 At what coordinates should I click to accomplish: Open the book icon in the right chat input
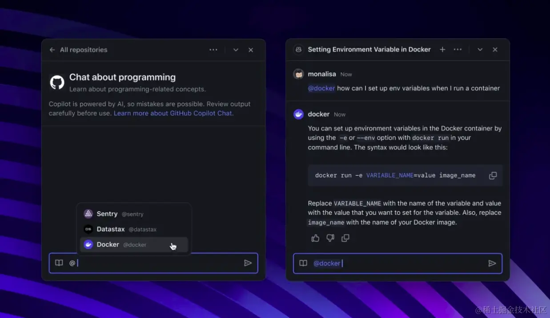[x=303, y=263]
